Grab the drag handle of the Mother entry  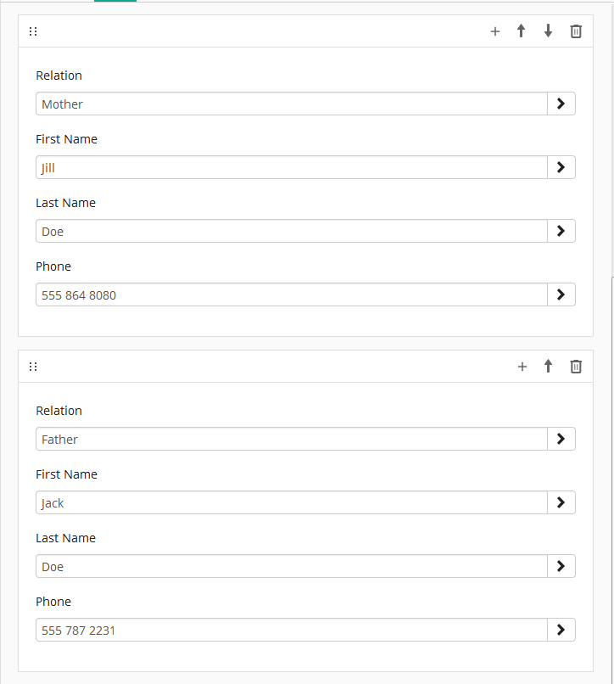point(33,31)
